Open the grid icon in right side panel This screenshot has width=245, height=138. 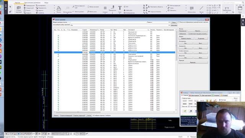(243, 24)
